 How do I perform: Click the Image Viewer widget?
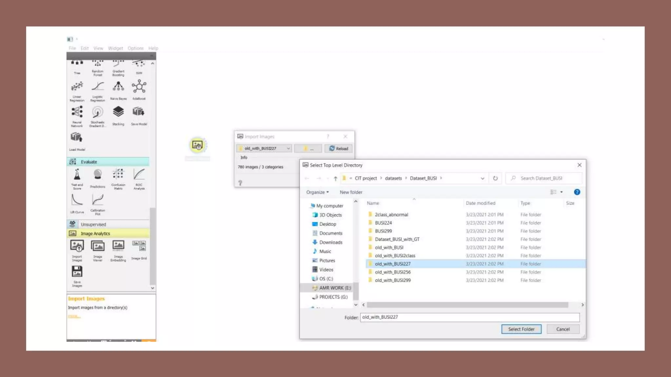tap(98, 250)
